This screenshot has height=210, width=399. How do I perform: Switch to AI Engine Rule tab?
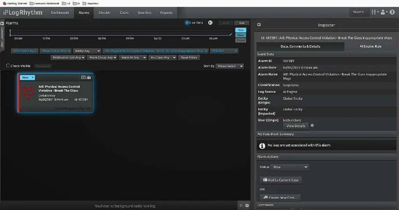coord(371,46)
